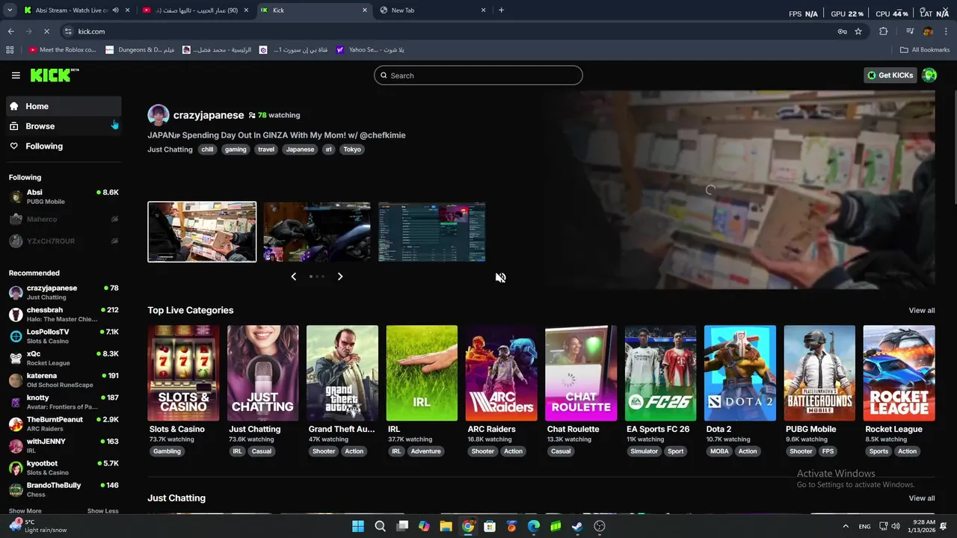Open Chrome extensions puzzle icon
This screenshot has width=957, height=538.
884,31
